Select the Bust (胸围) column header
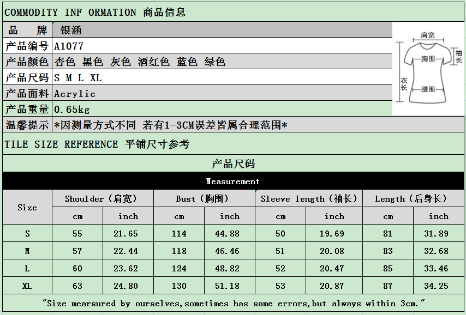 (204, 199)
